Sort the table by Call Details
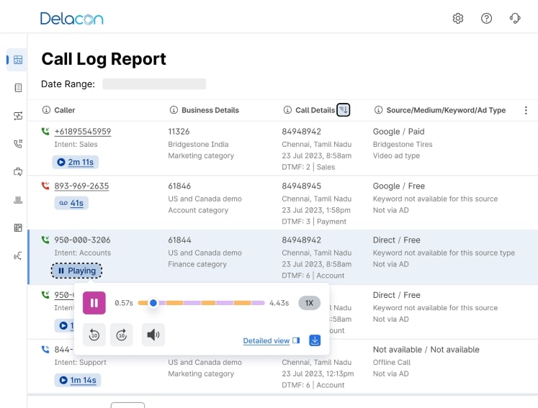This screenshot has width=538, height=408. [344, 110]
